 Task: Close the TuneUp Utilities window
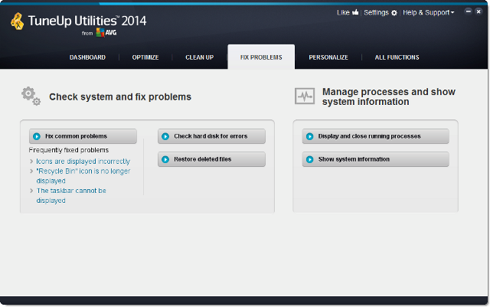[x=479, y=11]
